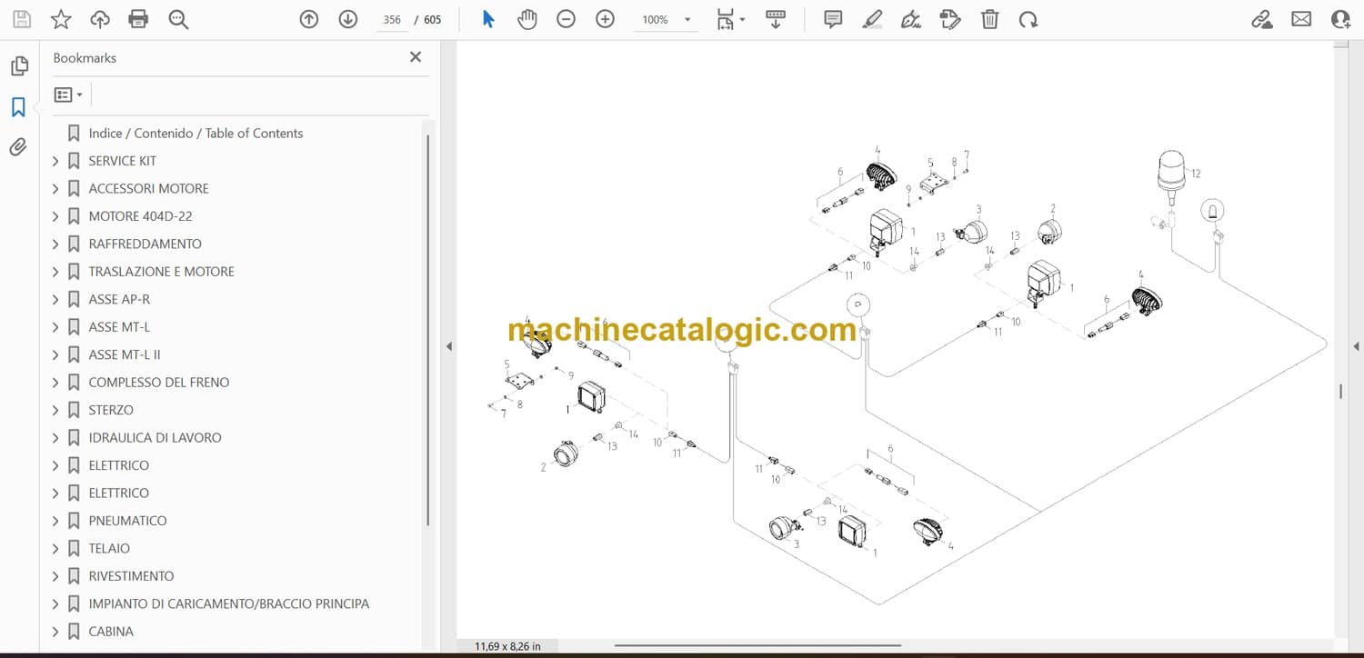Expand the RAFFREDDAMENTO bookmark
This screenshot has width=1364, height=658.
pyautogui.click(x=55, y=244)
